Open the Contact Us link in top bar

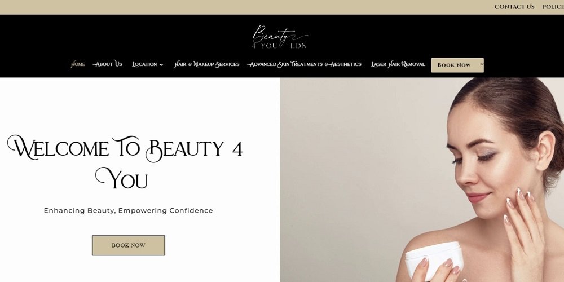coord(514,7)
